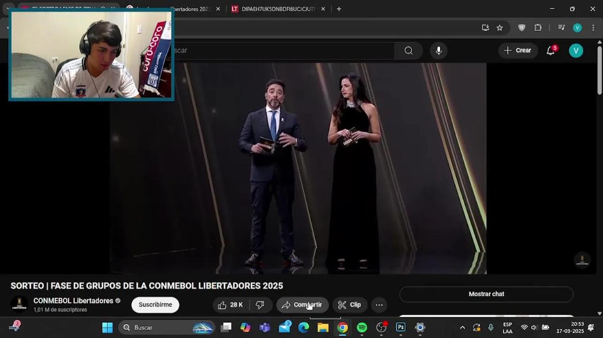
Task: Open Spotify from the taskbar
Action: [x=362, y=328]
